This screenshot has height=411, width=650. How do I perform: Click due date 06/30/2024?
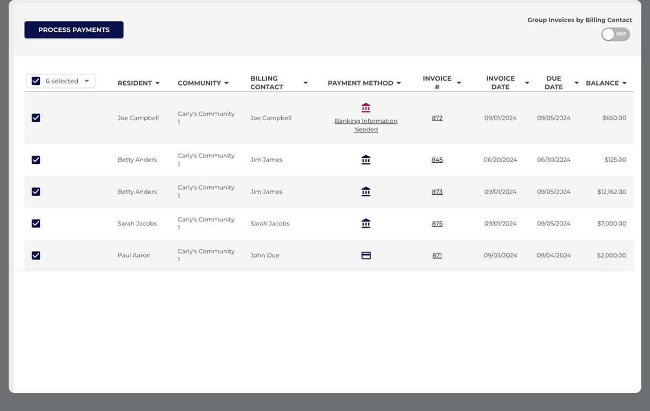point(554,160)
